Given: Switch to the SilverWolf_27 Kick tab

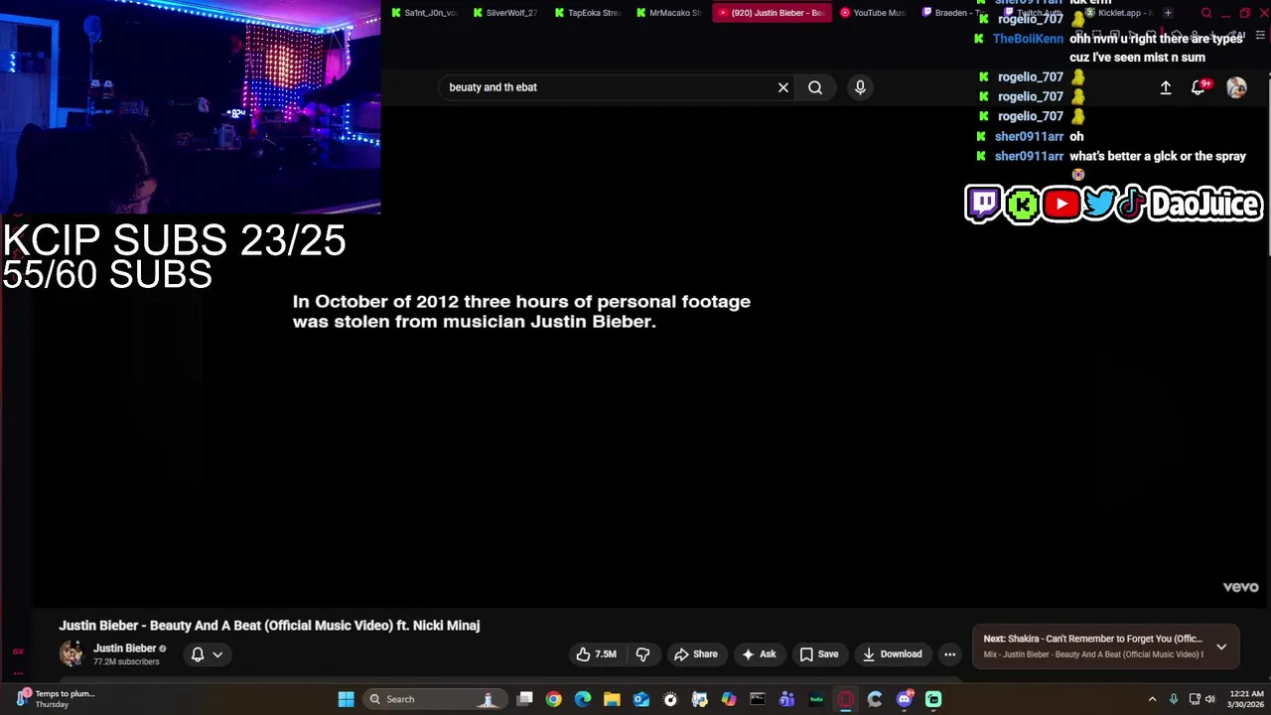Looking at the screenshot, I should point(505,13).
